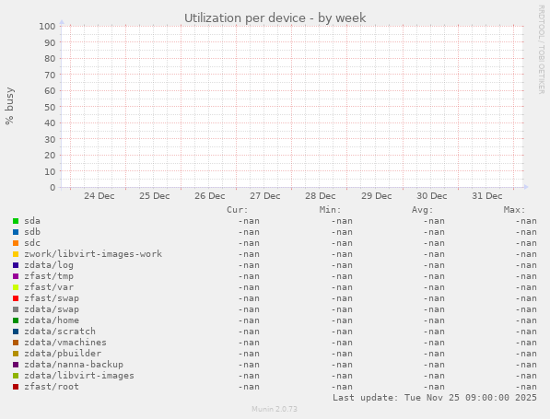This screenshot has height=419, width=550.
Task: Click the zdata/libvirt-images green swatch
Action: click(16, 376)
